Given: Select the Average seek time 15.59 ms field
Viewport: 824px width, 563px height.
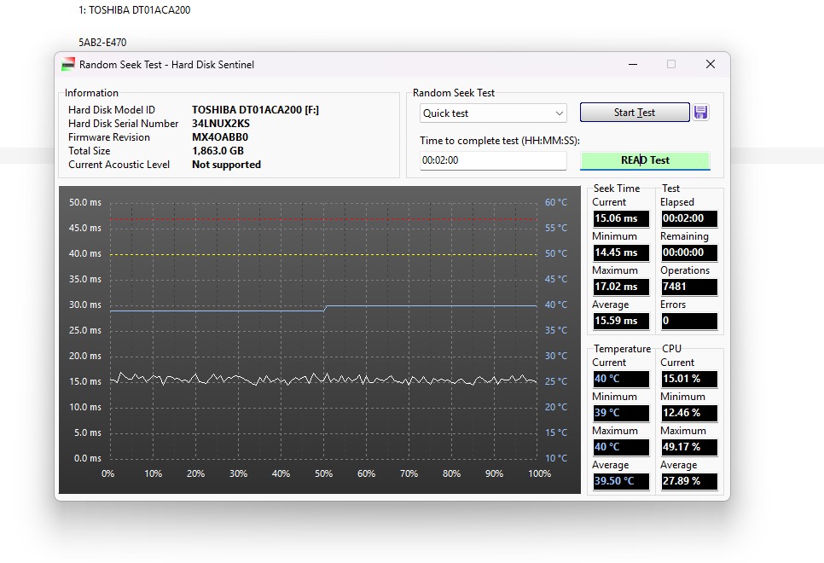Looking at the screenshot, I should [620, 321].
